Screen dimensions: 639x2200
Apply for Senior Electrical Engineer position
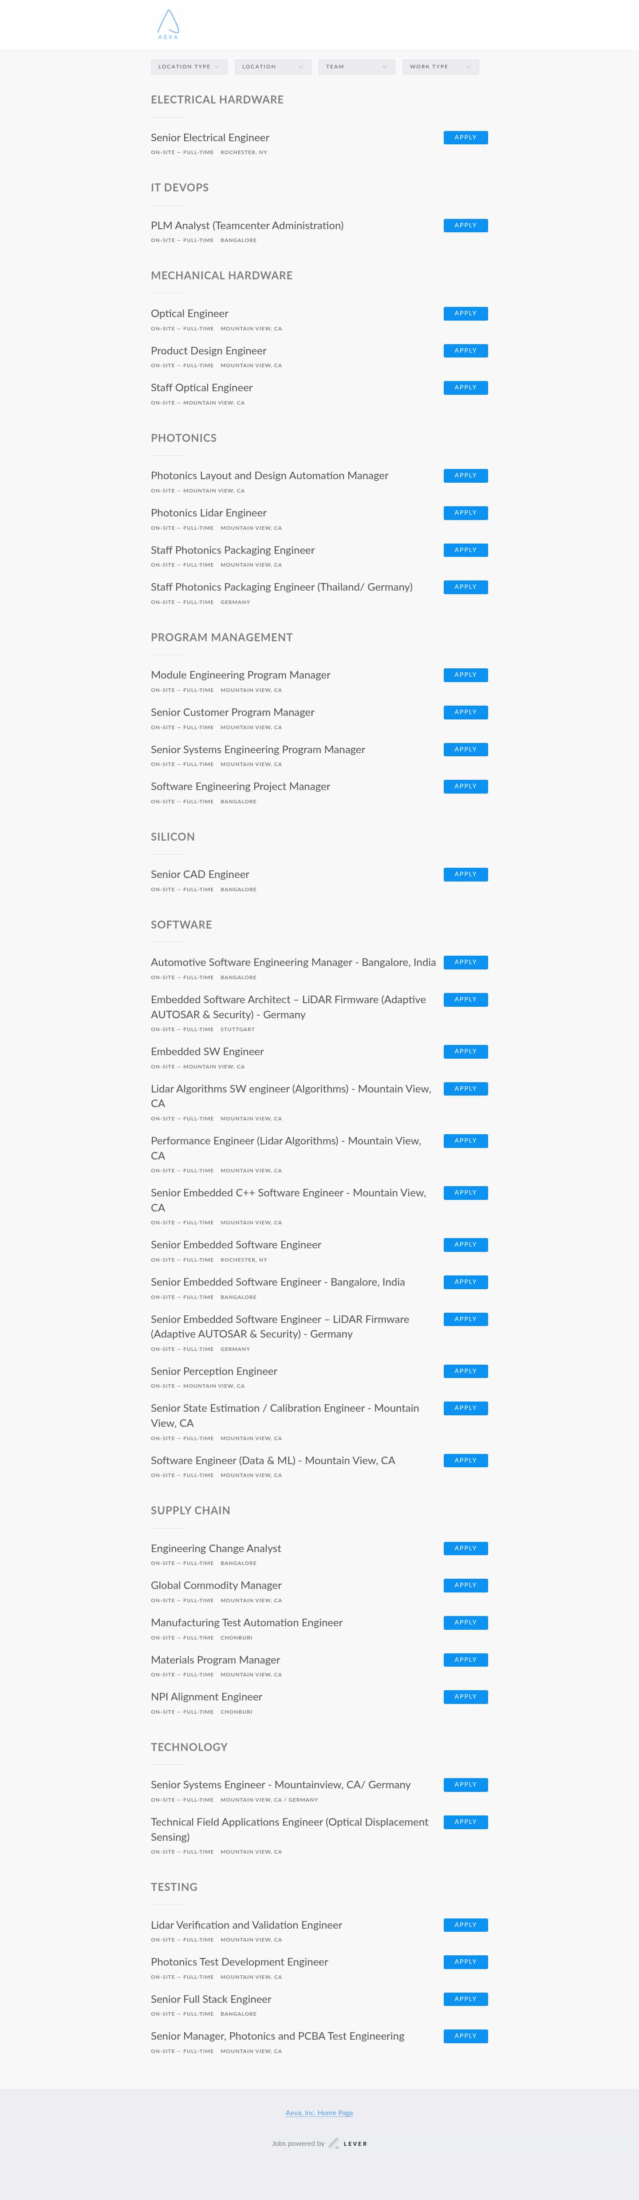click(x=465, y=138)
